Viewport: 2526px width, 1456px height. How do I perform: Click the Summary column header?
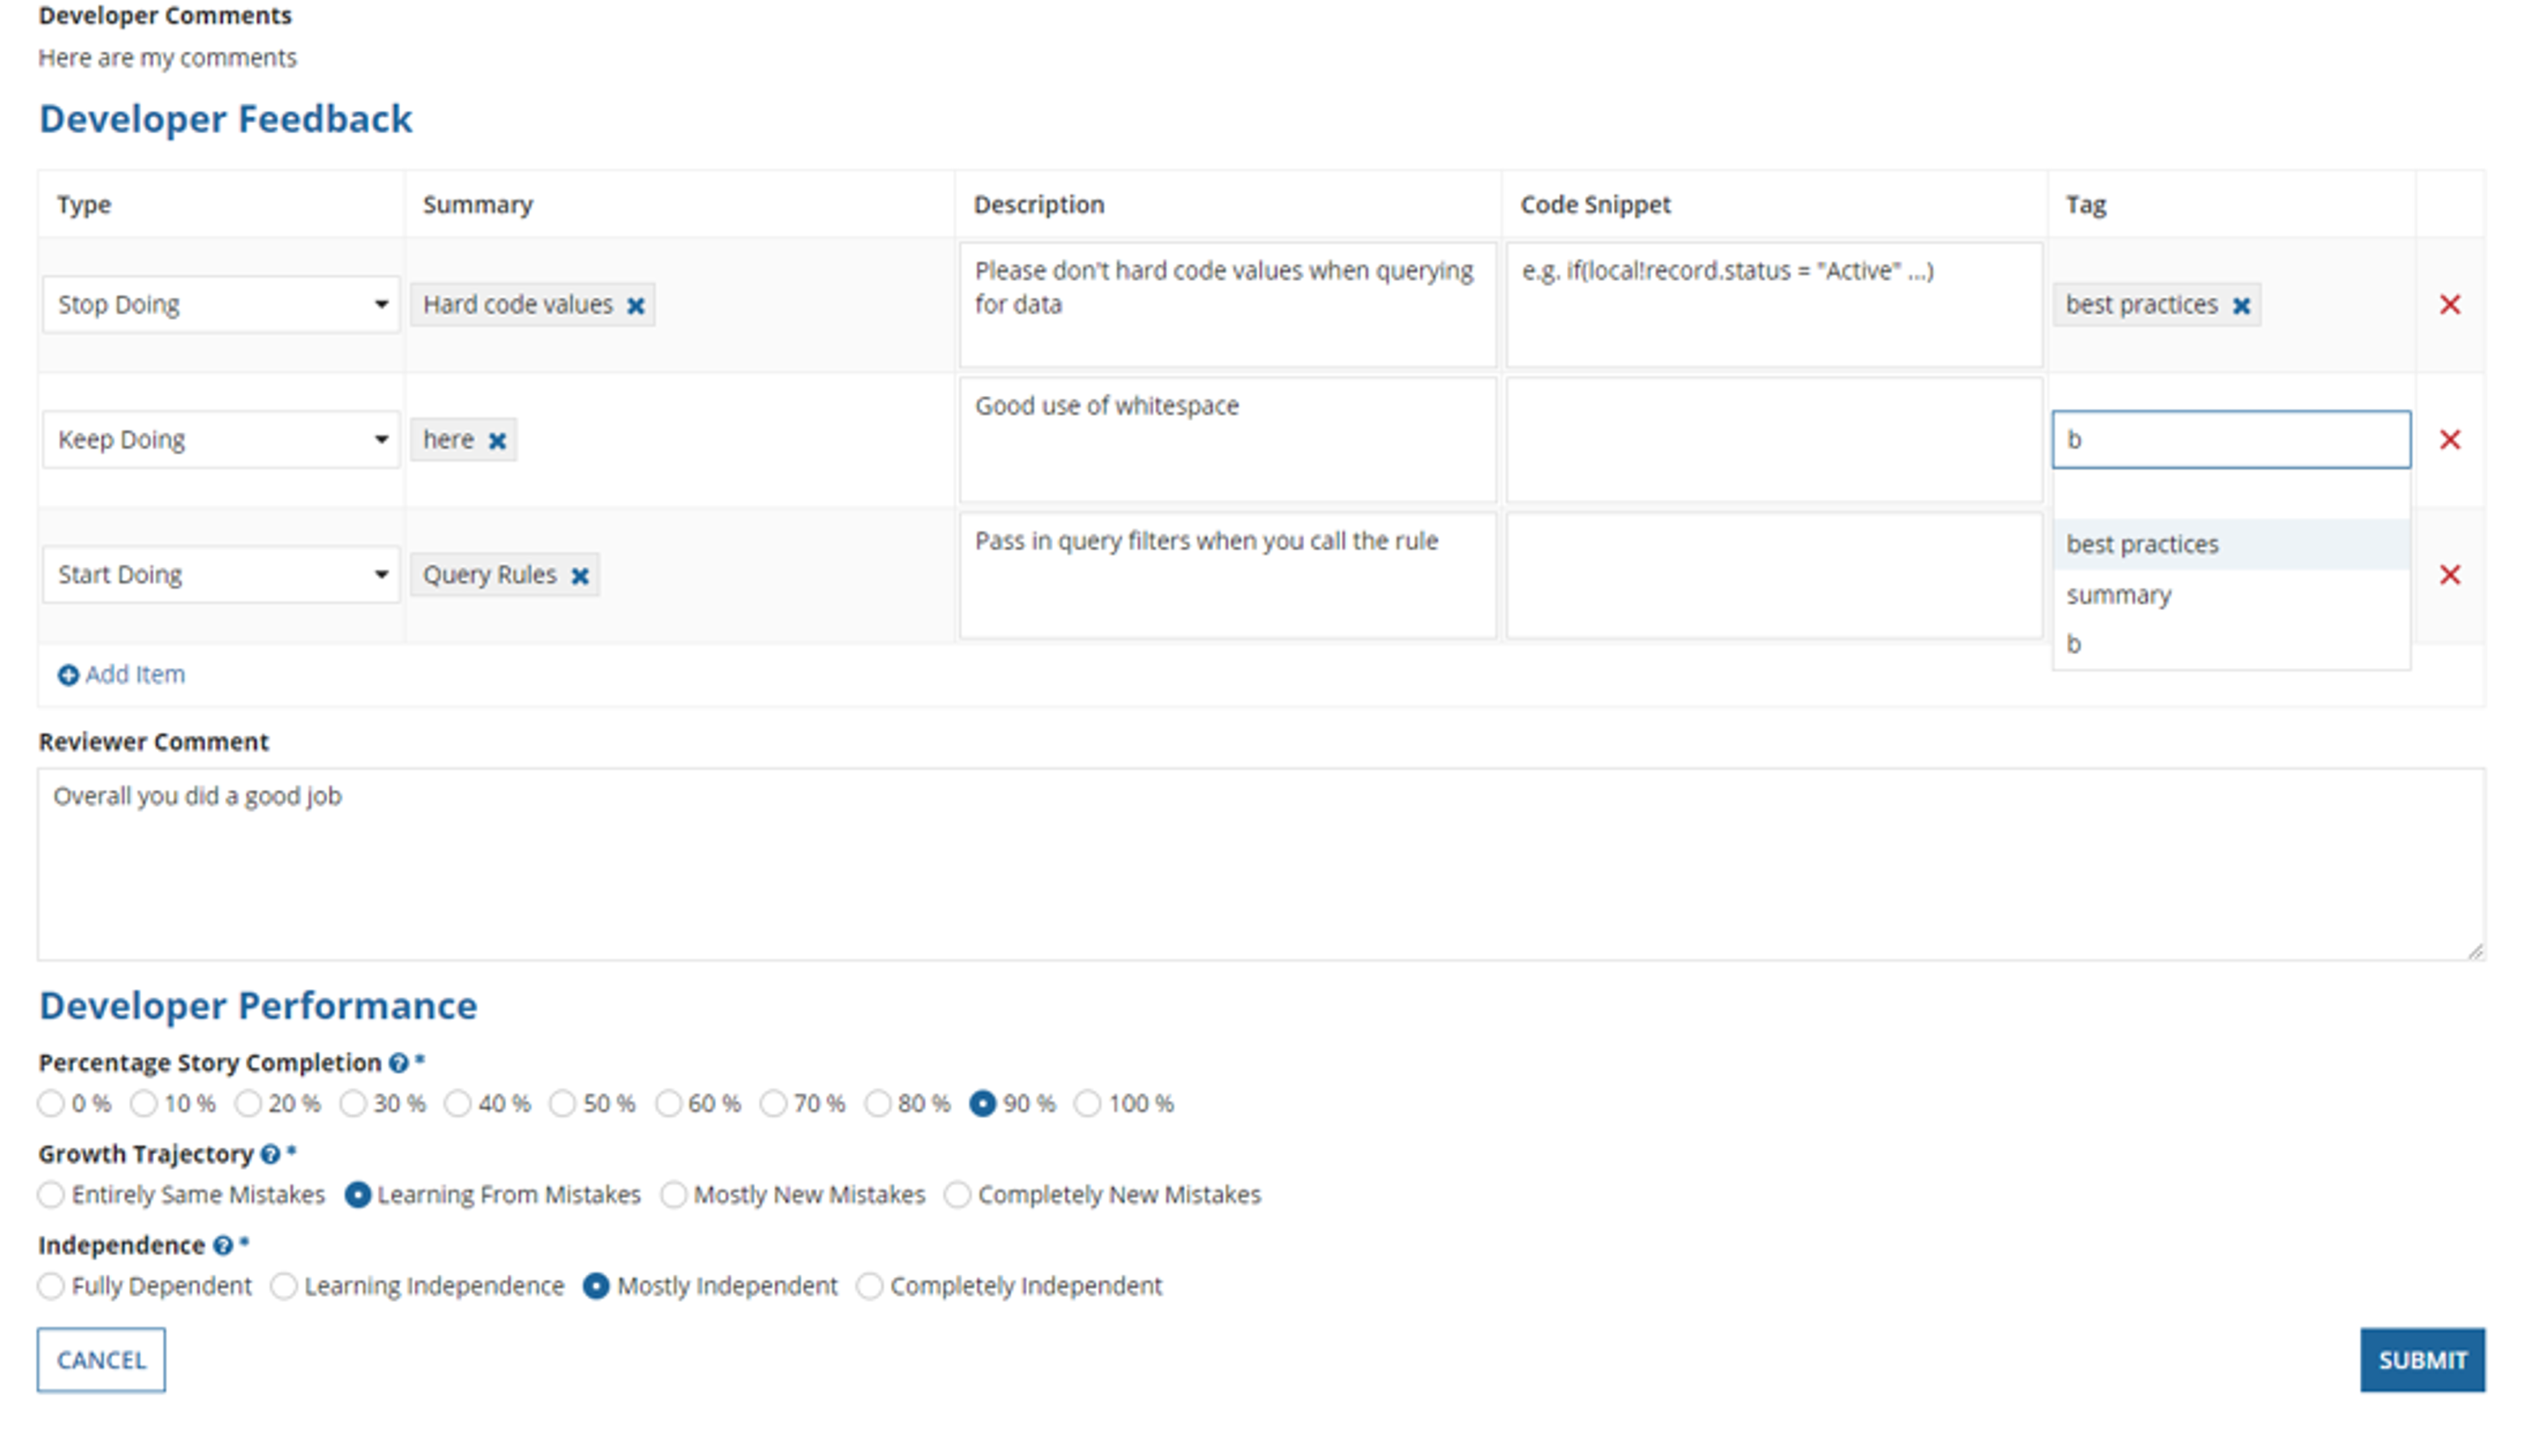coord(478,204)
